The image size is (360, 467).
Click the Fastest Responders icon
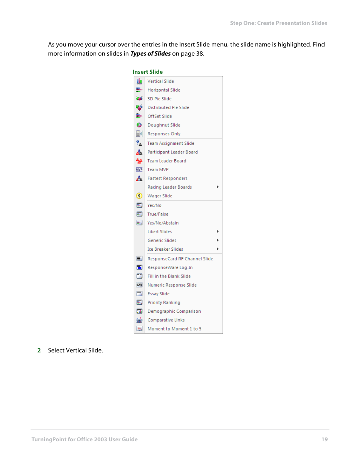pos(139,178)
